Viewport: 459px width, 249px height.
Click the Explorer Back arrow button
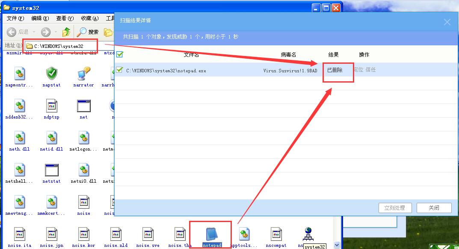click(x=12, y=32)
